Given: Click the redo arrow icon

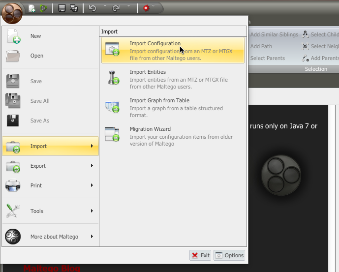Looking at the screenshot, I should [x=116, y=8].
